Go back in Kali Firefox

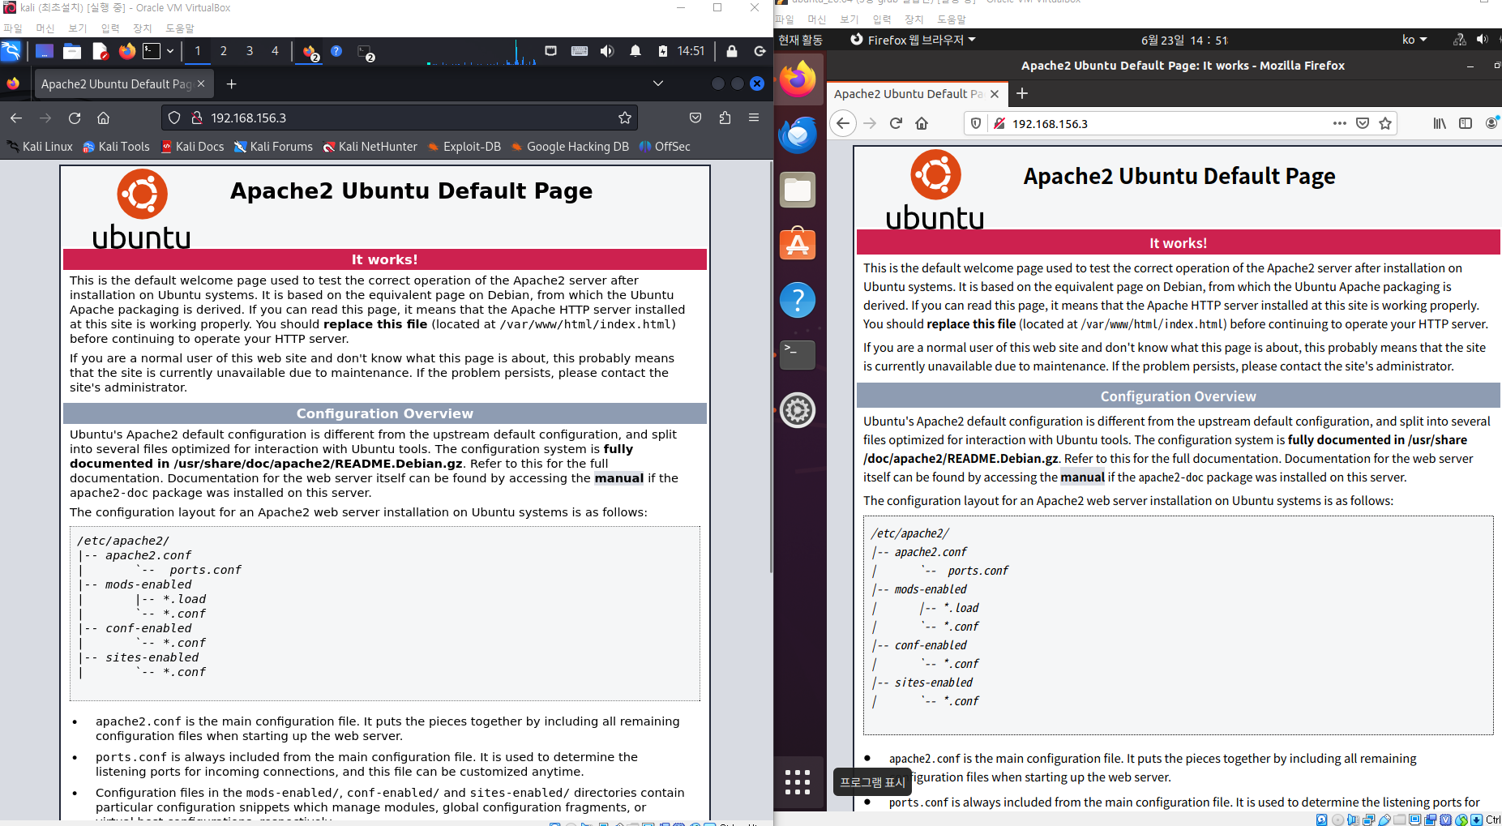click(x=16, y=118)
